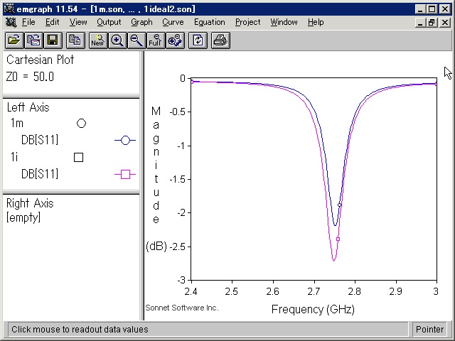Open the Output menu
Image resolution: width=455 pixels, height=341 pixels.
pyautogui.click(x=109, y=22)
